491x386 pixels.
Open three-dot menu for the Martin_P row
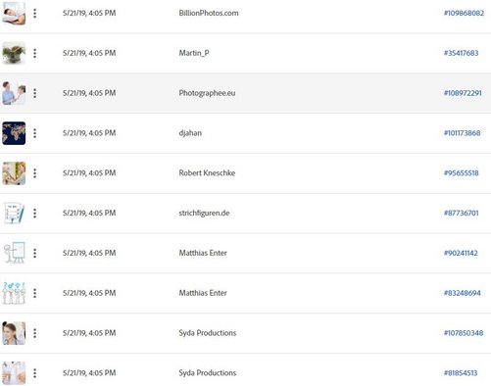[35, 53]
